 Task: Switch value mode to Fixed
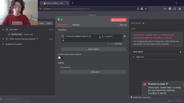pos(112,44)
